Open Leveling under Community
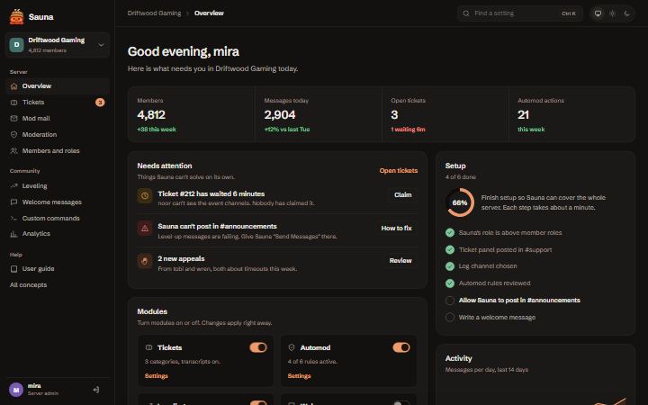The width and height of the screenshot is (648, 405). (58, 186)
